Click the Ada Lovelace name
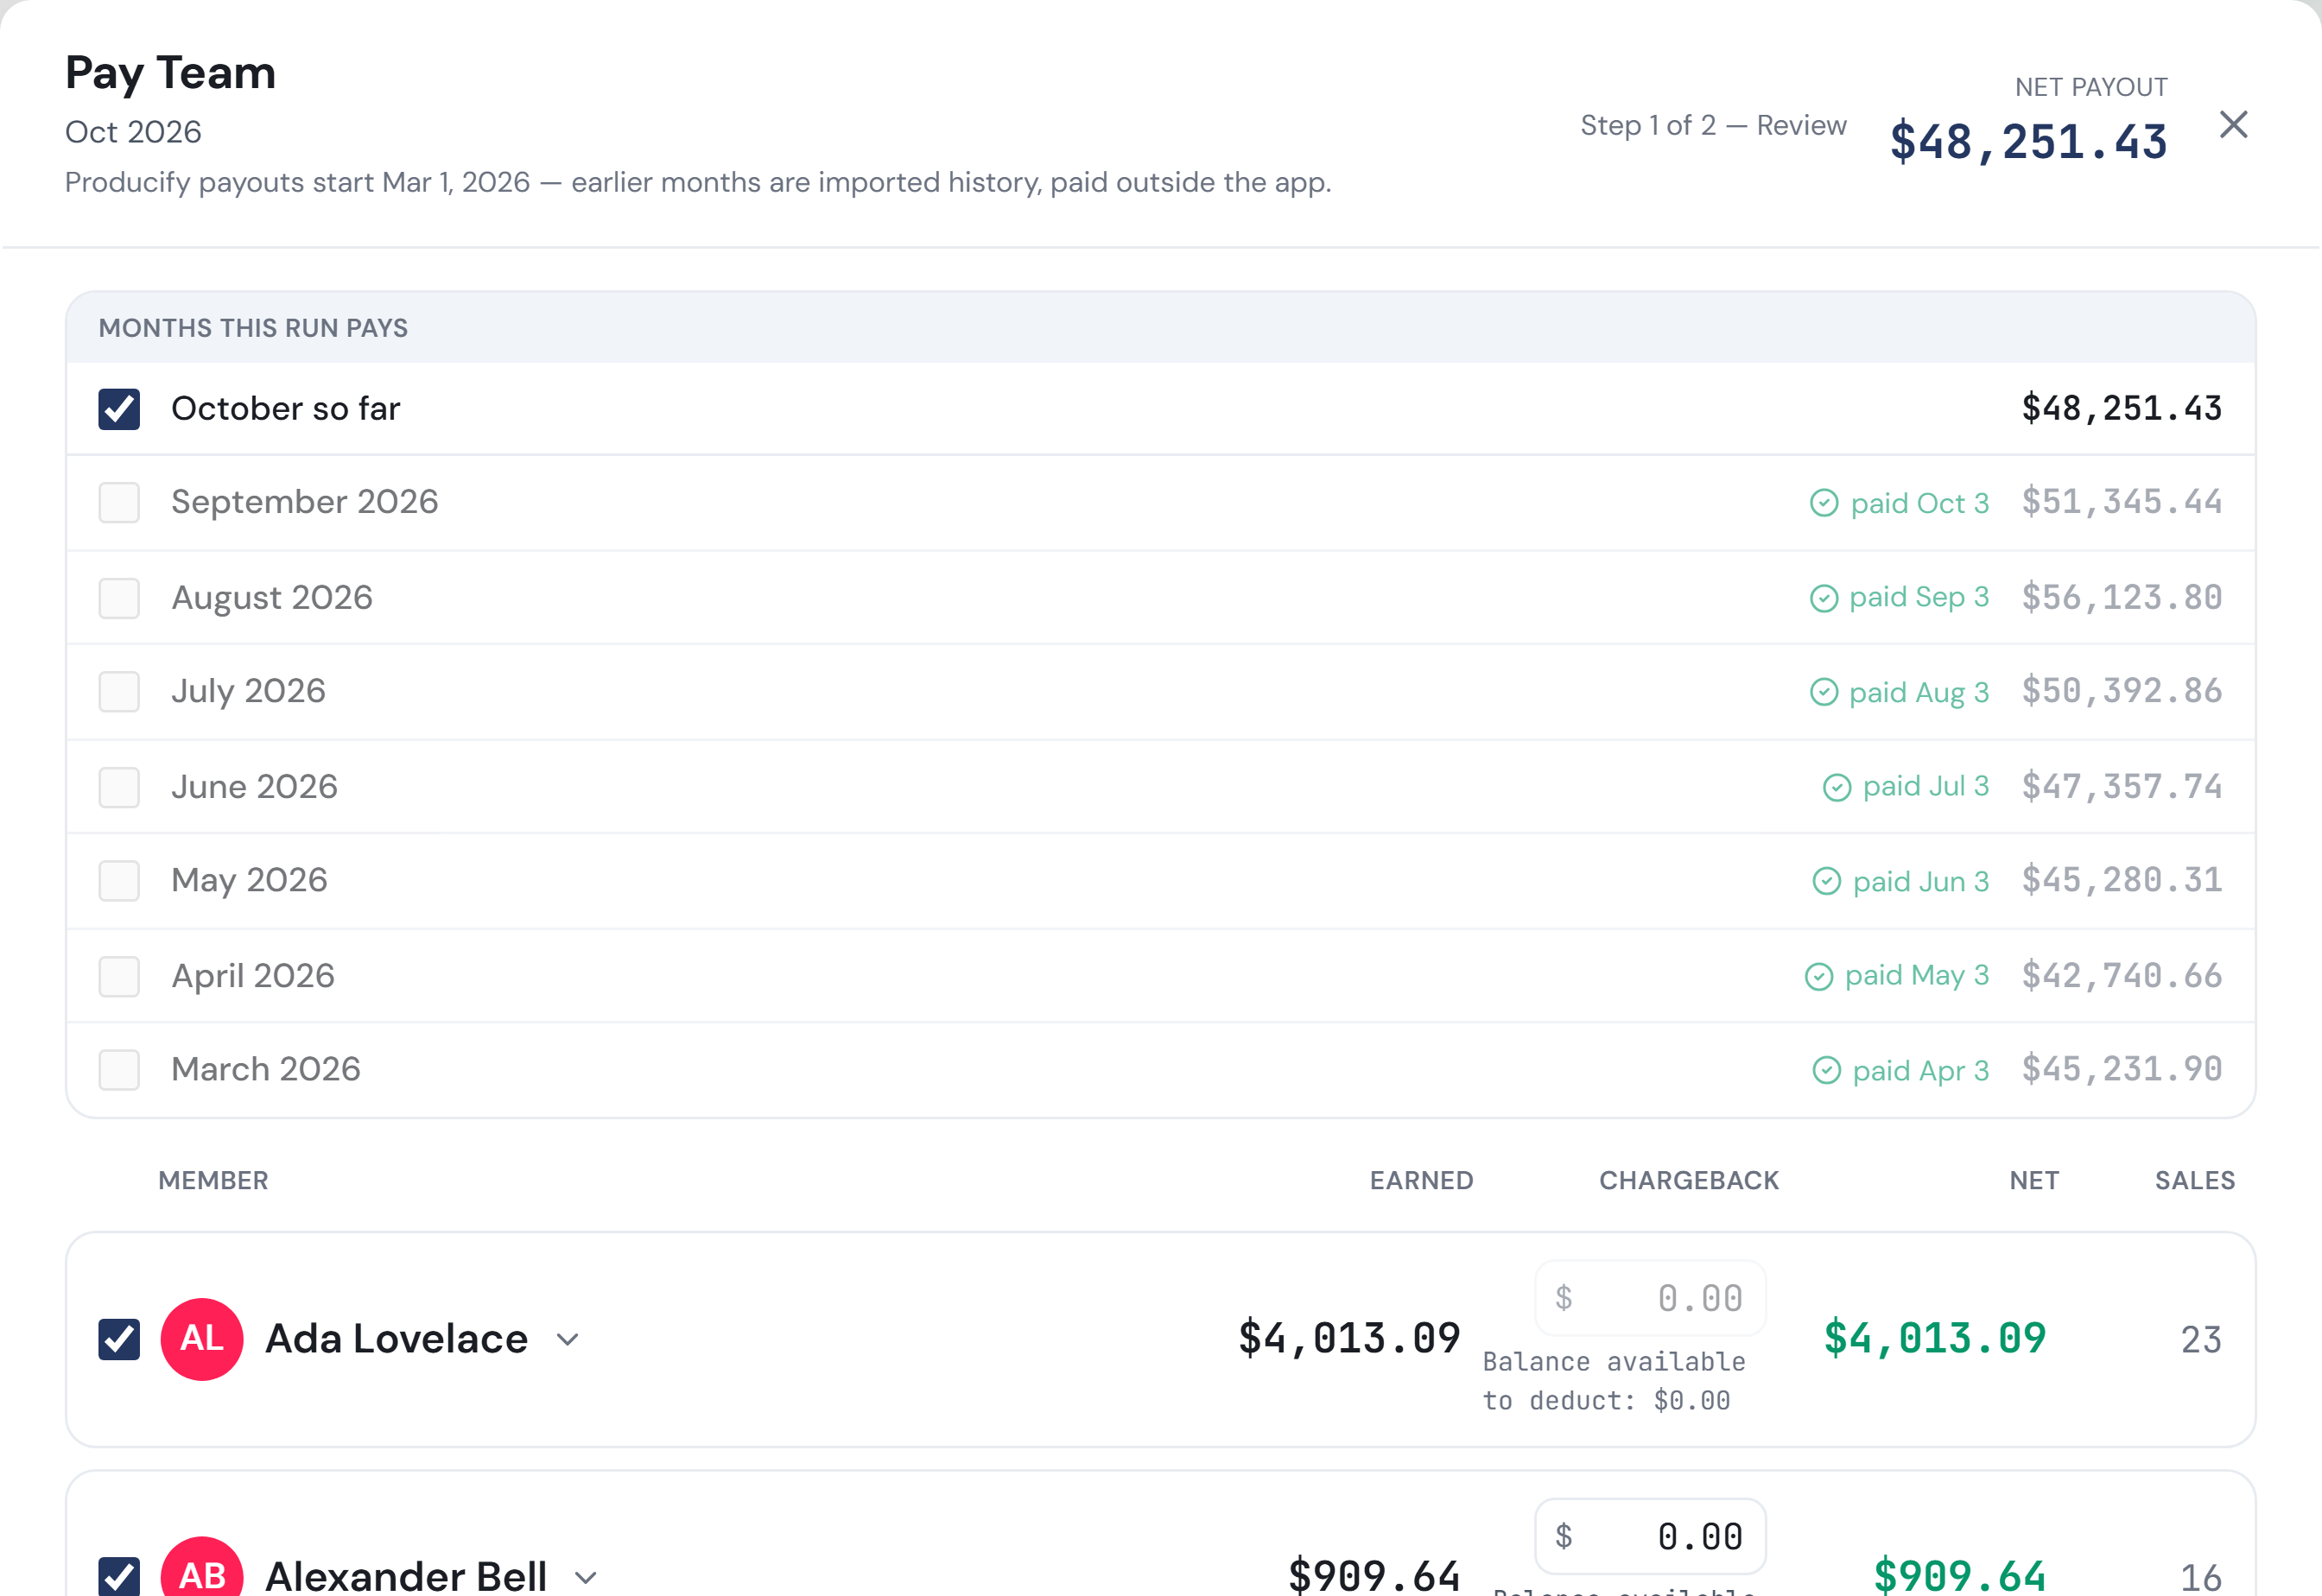Image resolution: width=2322 pixels, height=1596 pixels. (x=396, y=1339)
